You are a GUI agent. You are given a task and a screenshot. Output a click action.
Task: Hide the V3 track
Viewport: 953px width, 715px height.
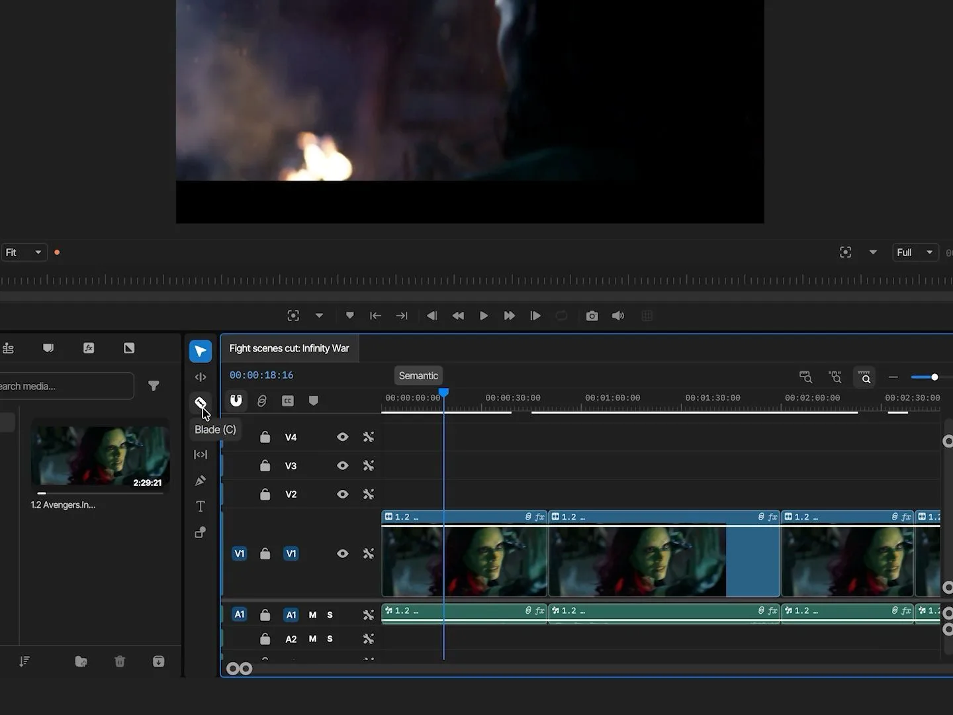342,466
